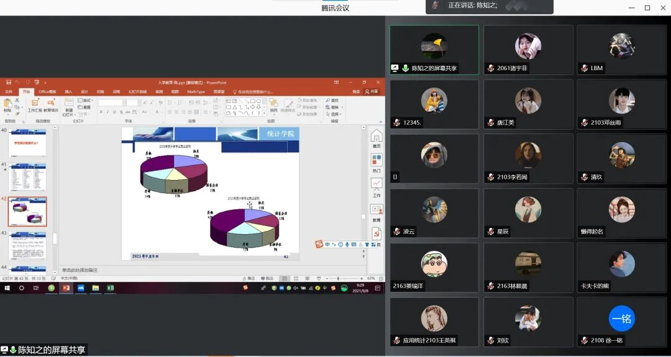Click the Sogou input method S logo
The height and width of the screenshot is (357, 671).
(x=319, y=244)
